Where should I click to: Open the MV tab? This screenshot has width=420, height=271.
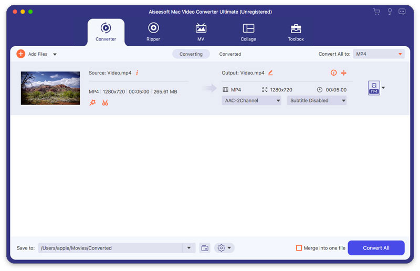click(201, 32)
